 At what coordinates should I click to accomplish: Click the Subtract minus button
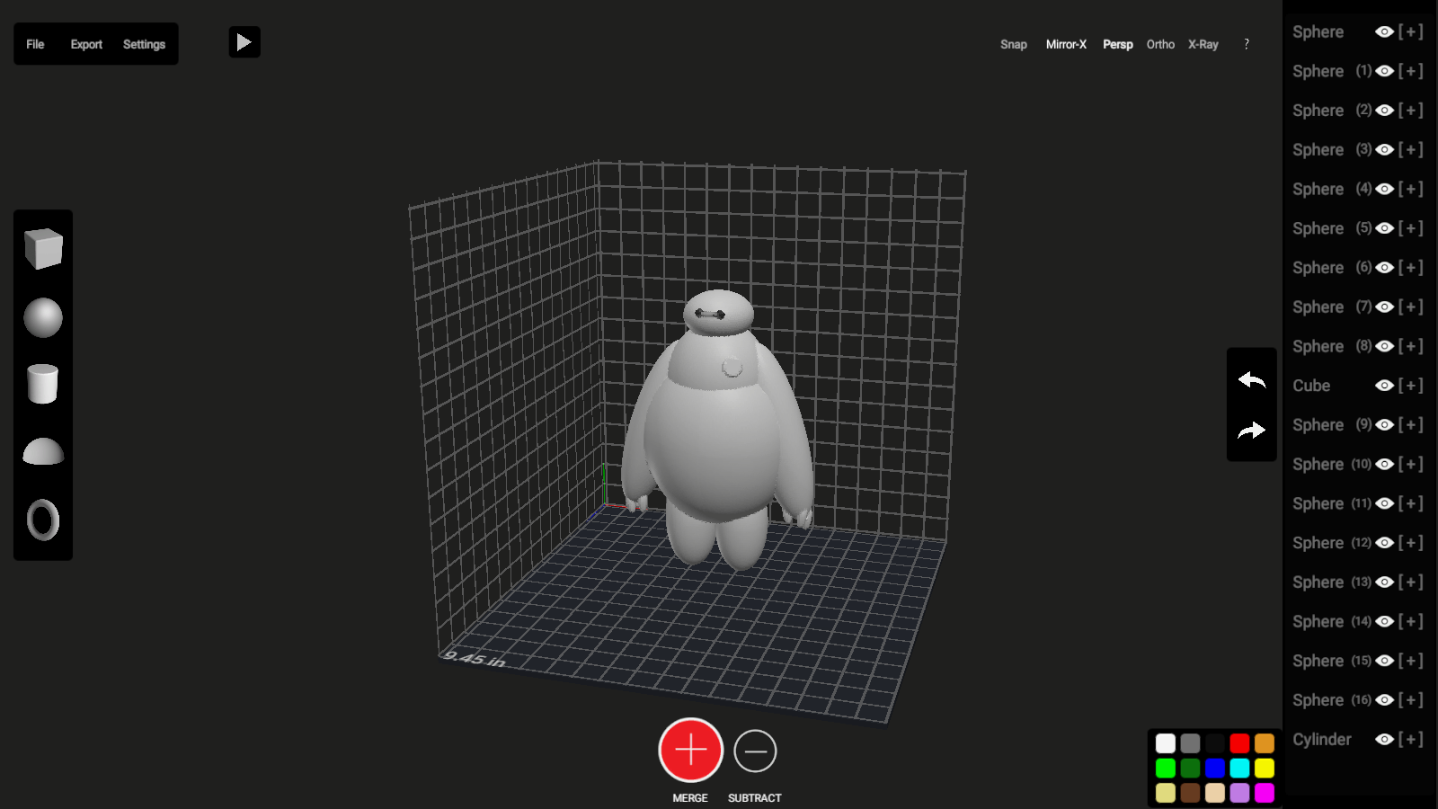(755, 751)
